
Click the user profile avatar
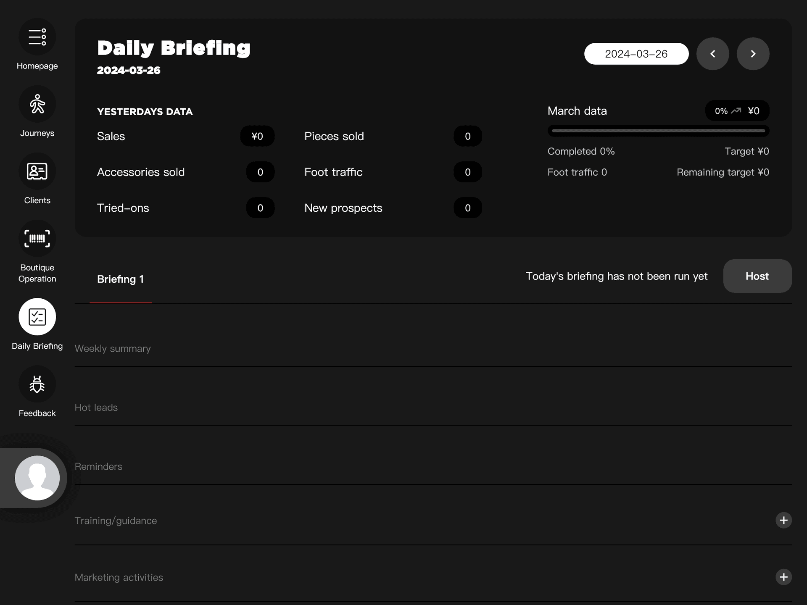(37, 478)
